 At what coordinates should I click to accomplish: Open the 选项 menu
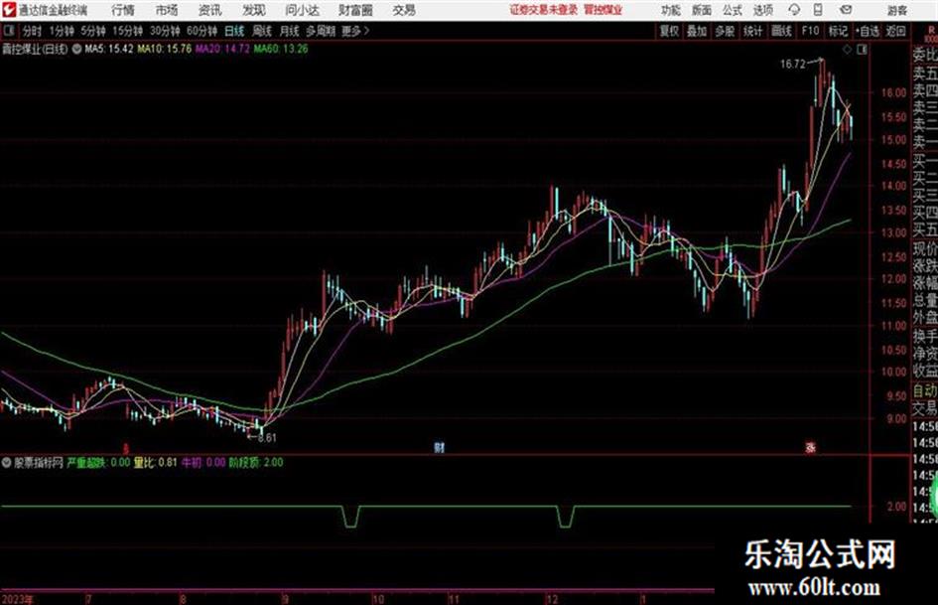click(x=762, y=10)
